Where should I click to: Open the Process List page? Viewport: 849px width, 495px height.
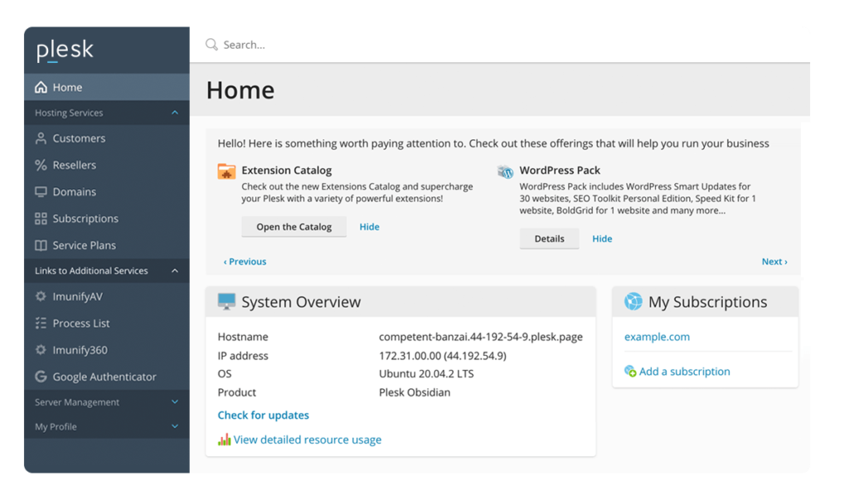coord(81,323)
